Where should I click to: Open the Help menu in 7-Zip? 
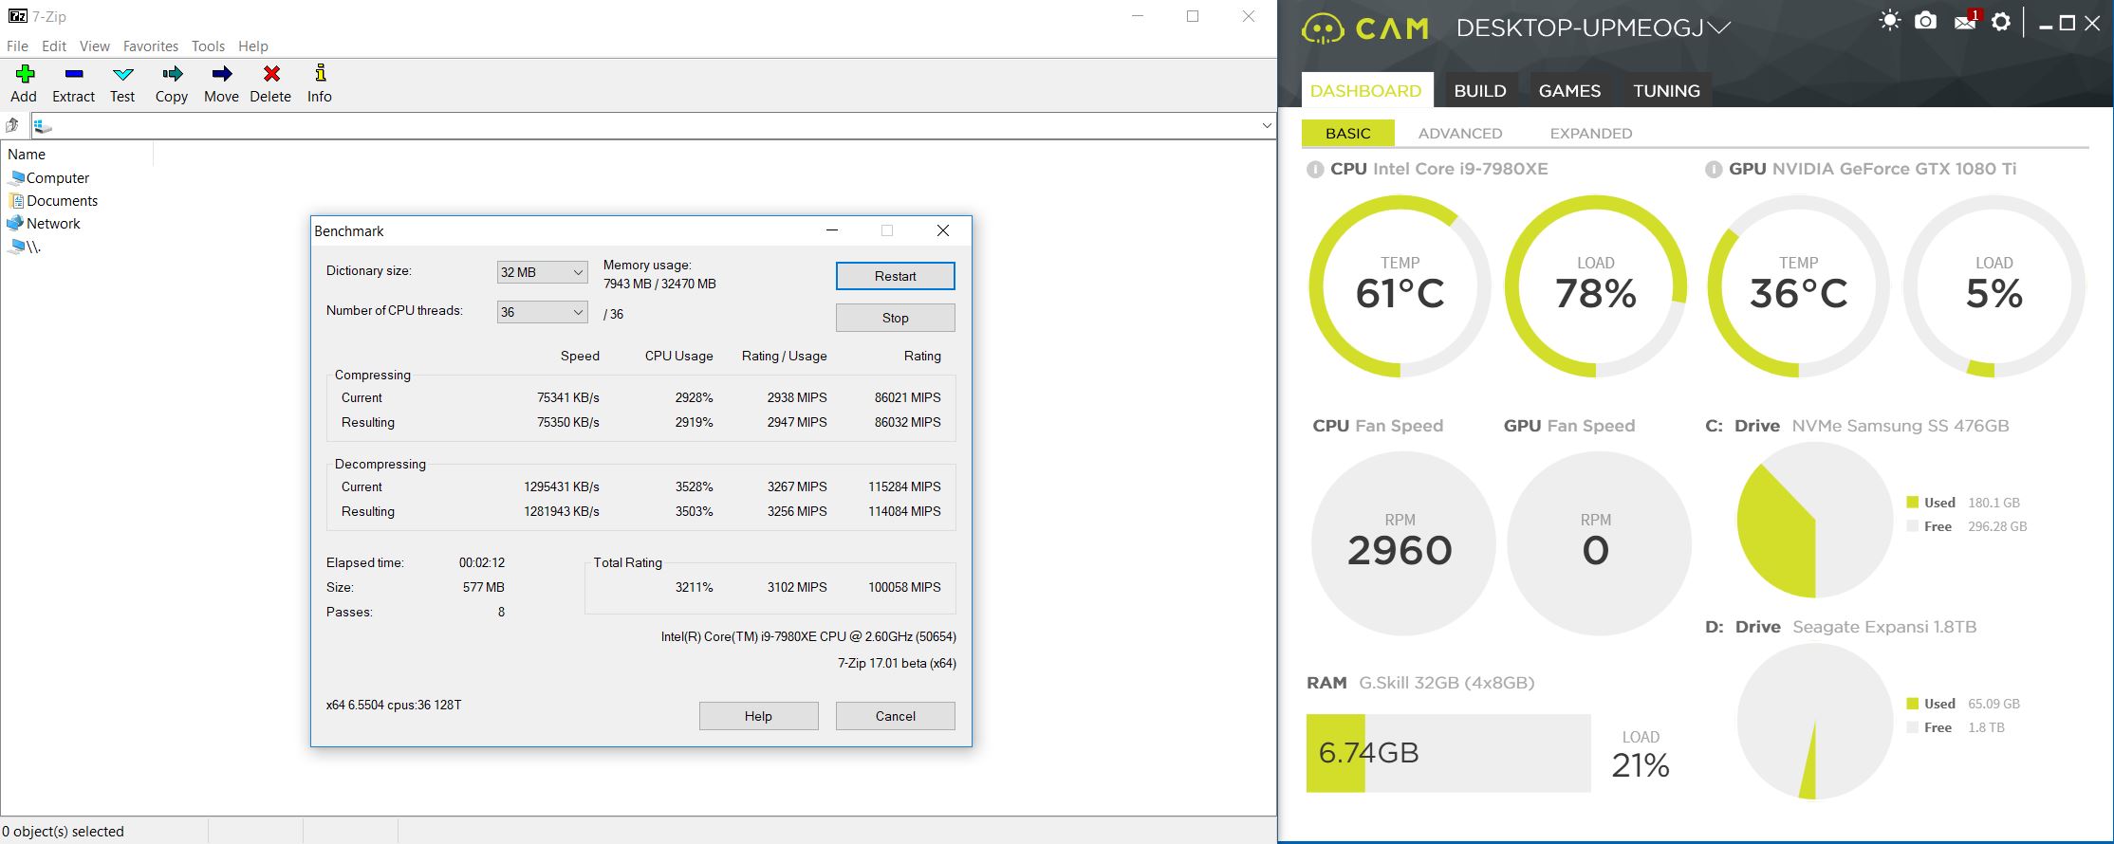click(x=253, y=46)
